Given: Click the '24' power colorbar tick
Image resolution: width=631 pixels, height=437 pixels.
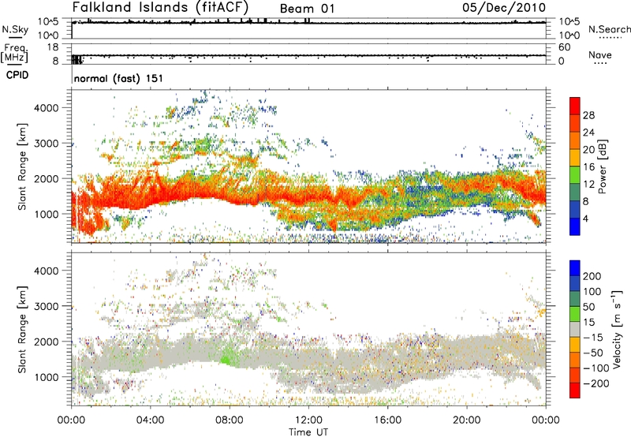Looking at the screenshot, I should coord(588,133).
